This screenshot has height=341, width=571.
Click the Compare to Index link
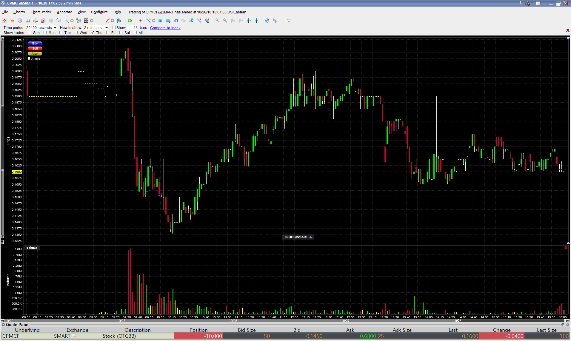[x=165, y=28]
